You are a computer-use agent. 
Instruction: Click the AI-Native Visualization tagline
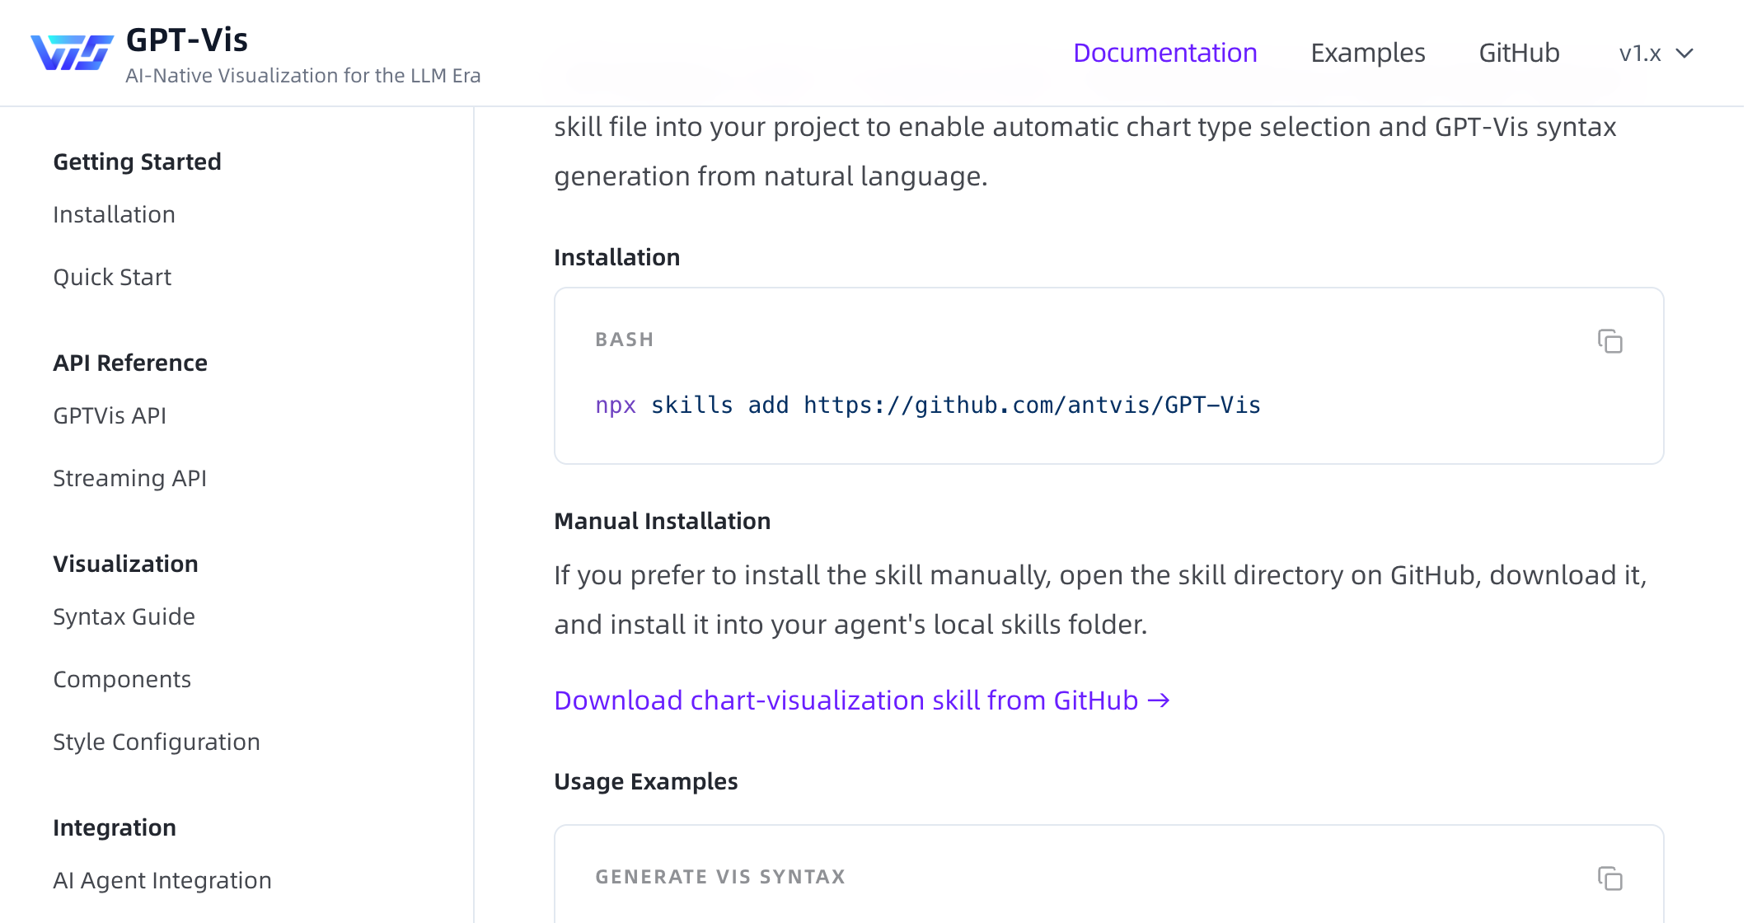pyautogui.click(x=302, y=76)
